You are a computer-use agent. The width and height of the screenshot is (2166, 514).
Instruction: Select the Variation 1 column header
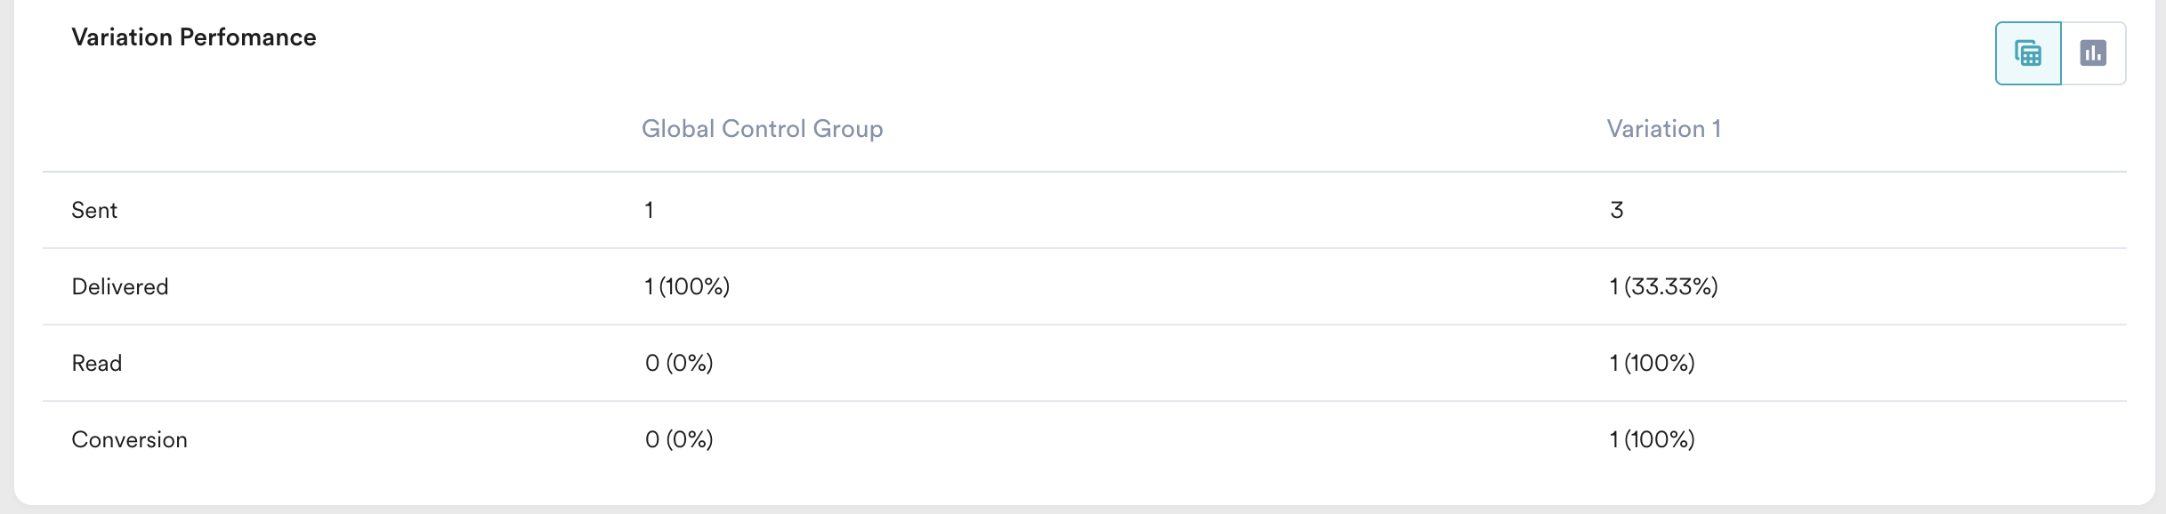point(1664,128)
